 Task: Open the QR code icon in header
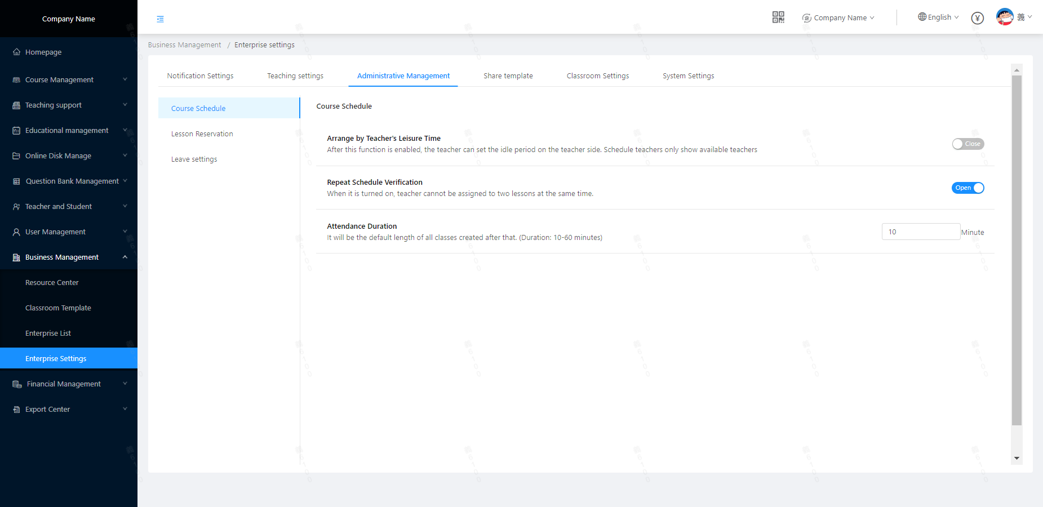(778, 17)
